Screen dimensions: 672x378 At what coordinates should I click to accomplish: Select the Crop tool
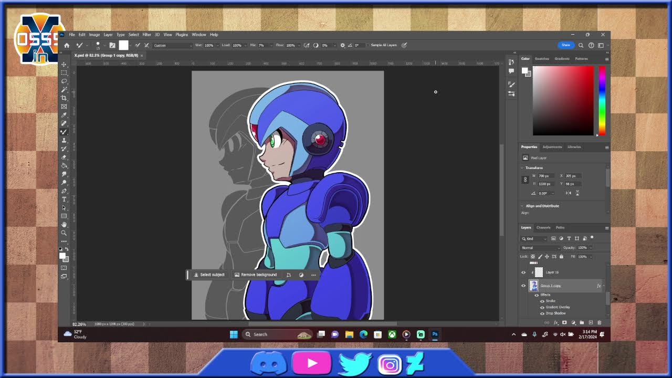(x=64, y=98)
